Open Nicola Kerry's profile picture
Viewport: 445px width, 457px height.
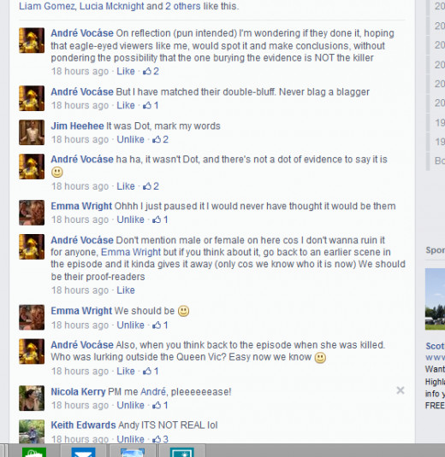tap(32, 398)
